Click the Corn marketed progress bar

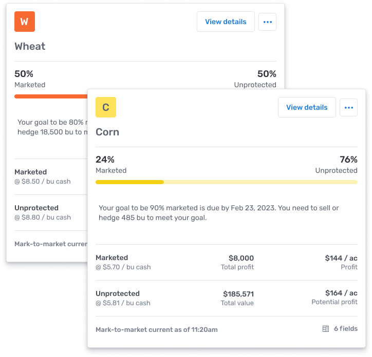pos(226,182)
